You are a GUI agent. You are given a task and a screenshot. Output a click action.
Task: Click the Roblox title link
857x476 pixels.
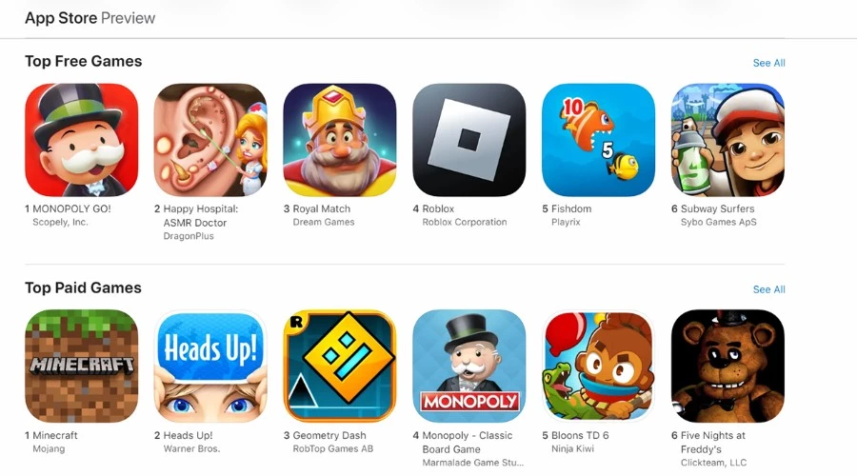tap(438, 208)
